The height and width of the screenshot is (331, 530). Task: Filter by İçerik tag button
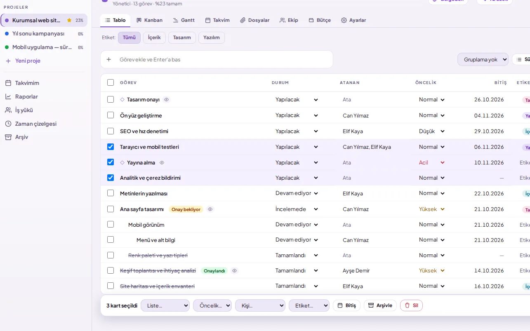(x=154, y=38)
